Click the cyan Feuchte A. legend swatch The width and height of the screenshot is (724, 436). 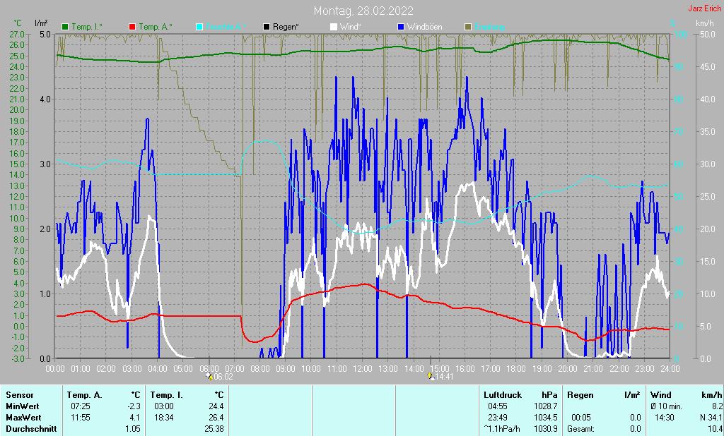point(199,27)
